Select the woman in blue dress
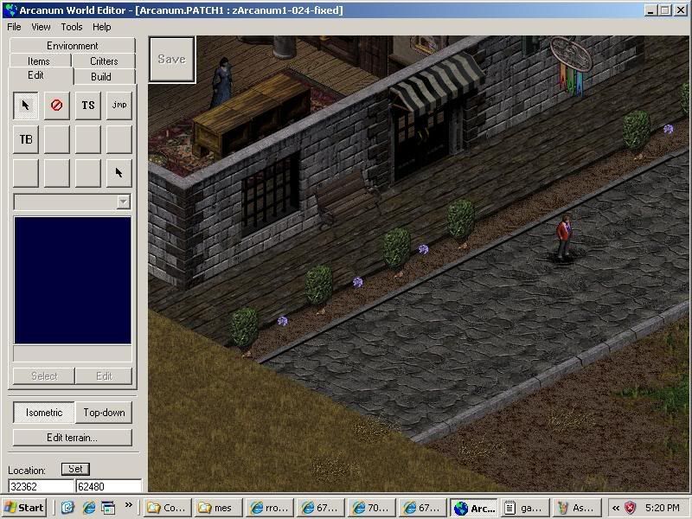Screen dimensions: 692x519 222,82
